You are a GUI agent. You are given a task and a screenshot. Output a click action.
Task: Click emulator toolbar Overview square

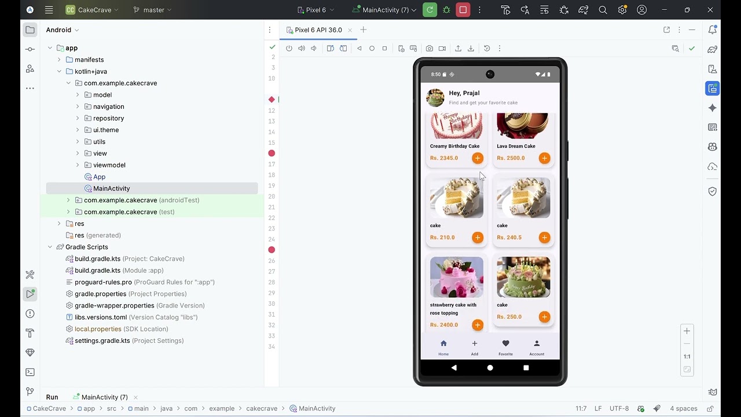coord(384,49)
